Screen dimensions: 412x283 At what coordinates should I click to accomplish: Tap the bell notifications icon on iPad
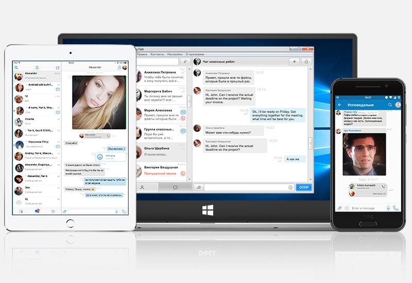tap(37, 68)
